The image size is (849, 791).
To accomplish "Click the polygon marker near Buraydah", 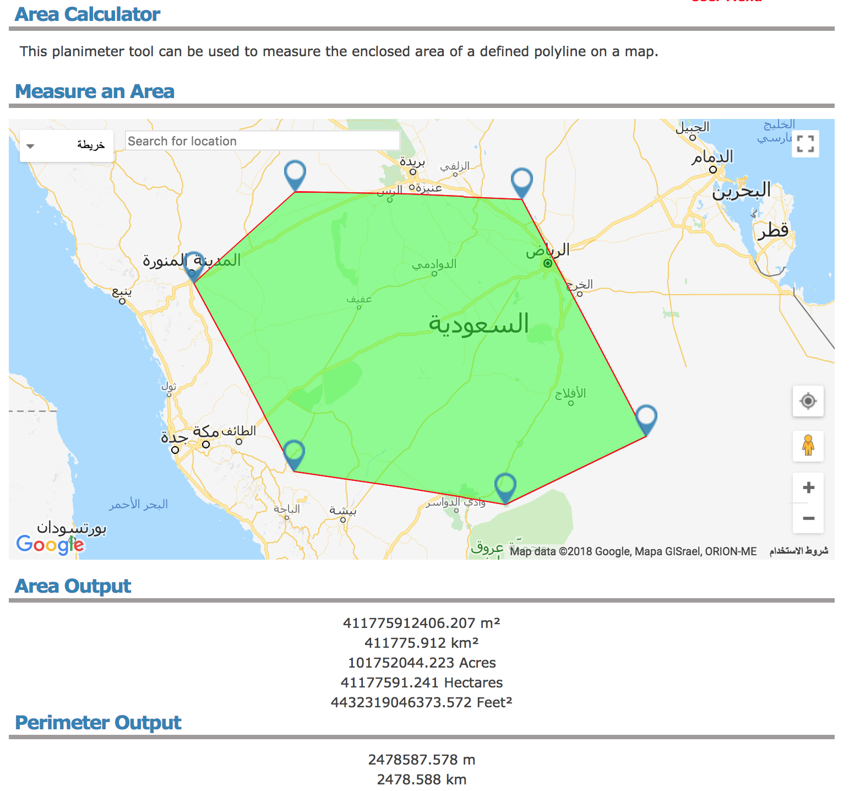I will tap(295, 174).
